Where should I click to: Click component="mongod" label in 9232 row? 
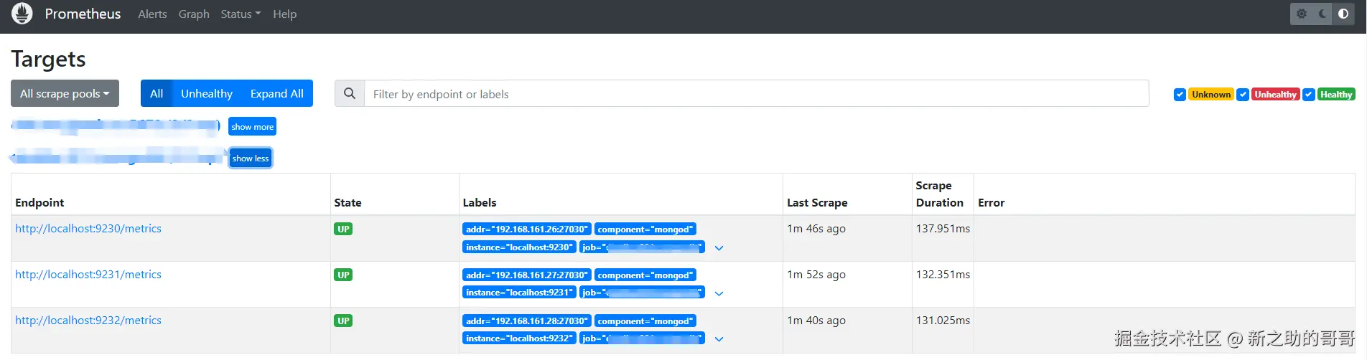tap(645, 321)
